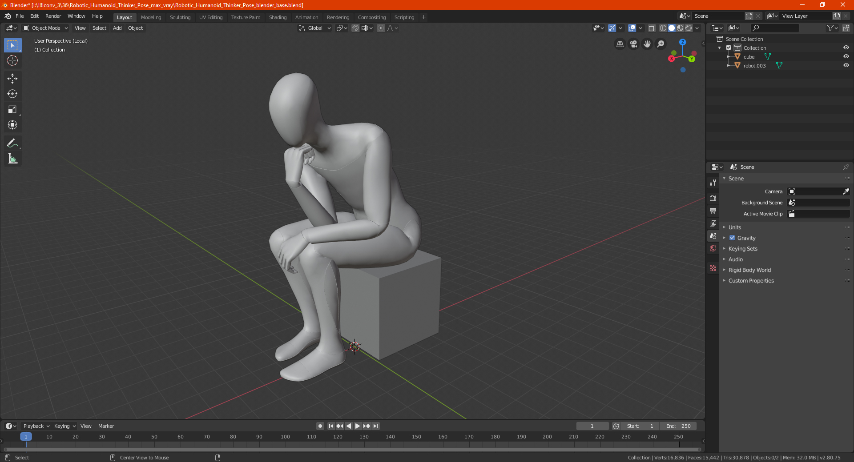This screenshot has width=854, height=462.
Task: Expand the cube tree item
Action: pos(729,56)
